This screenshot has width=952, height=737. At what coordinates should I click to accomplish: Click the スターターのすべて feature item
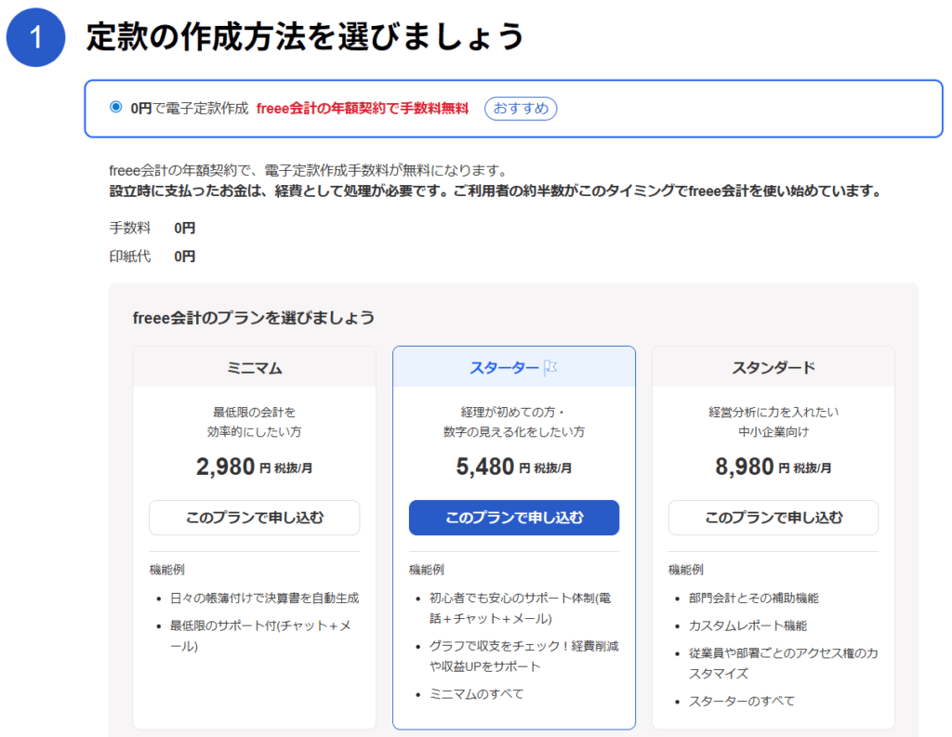pyautogui.click(x=741, y=701)
